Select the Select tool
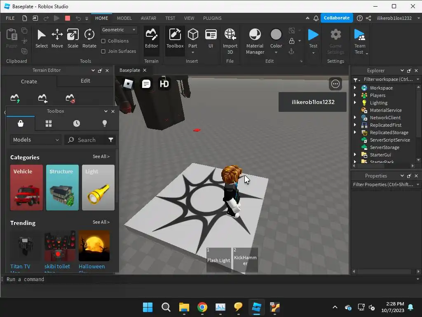422x317 pixels. pyautogui.click(x=42, y=38)
